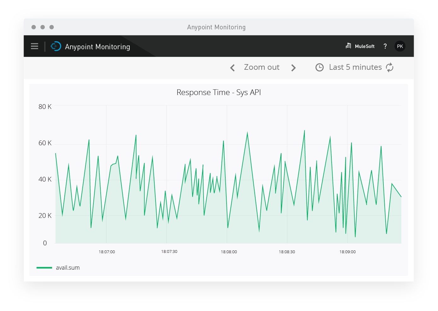Click the 18:08:00 time axis label
Screen dimensions: 438x311
pos(229,252)
